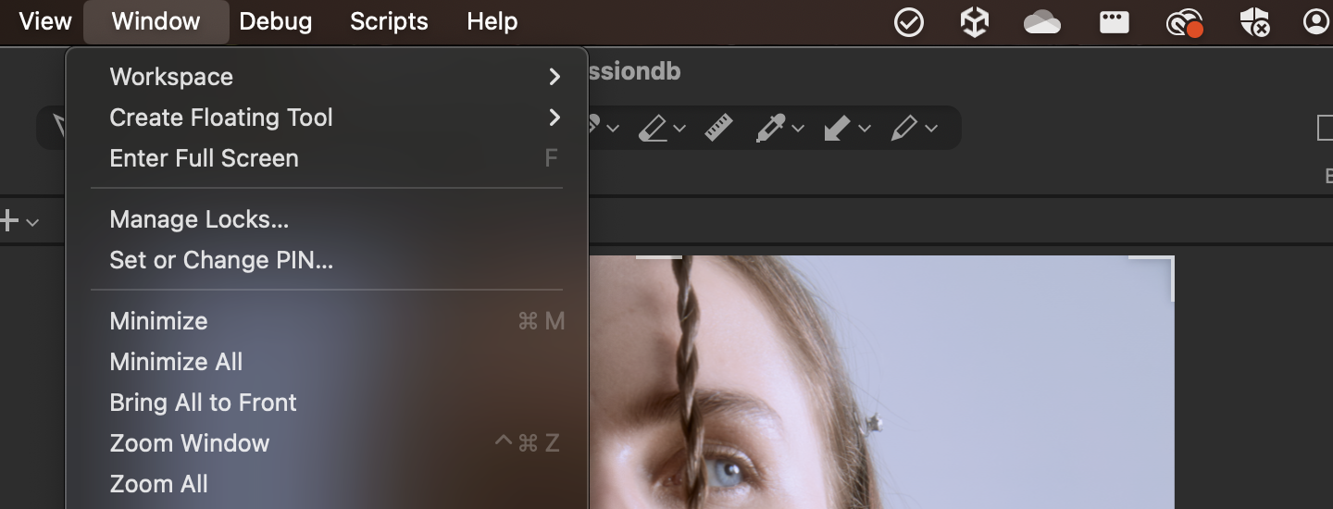Open the OneDrive cloud menu bar icon
This screenshot has width=1333, height=509.
coord(1042,22)
